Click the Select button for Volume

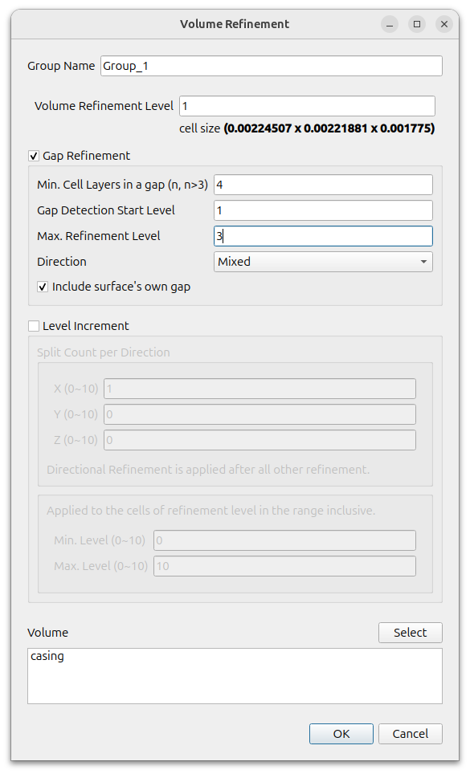coord(411,633)
